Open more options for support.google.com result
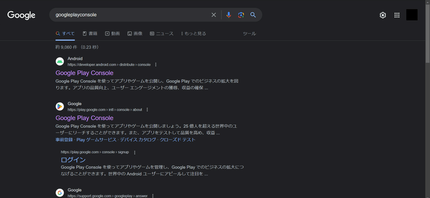The height and width of the screenshot is (198, 430). tap(153, 196)
